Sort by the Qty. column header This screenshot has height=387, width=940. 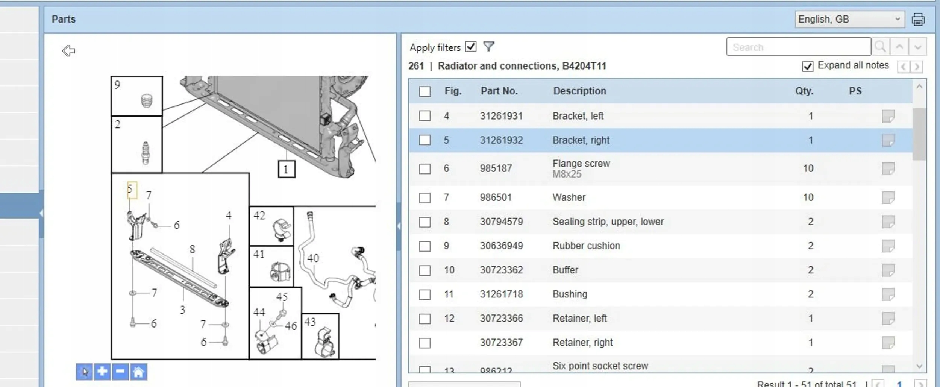[x=804, y=91]
